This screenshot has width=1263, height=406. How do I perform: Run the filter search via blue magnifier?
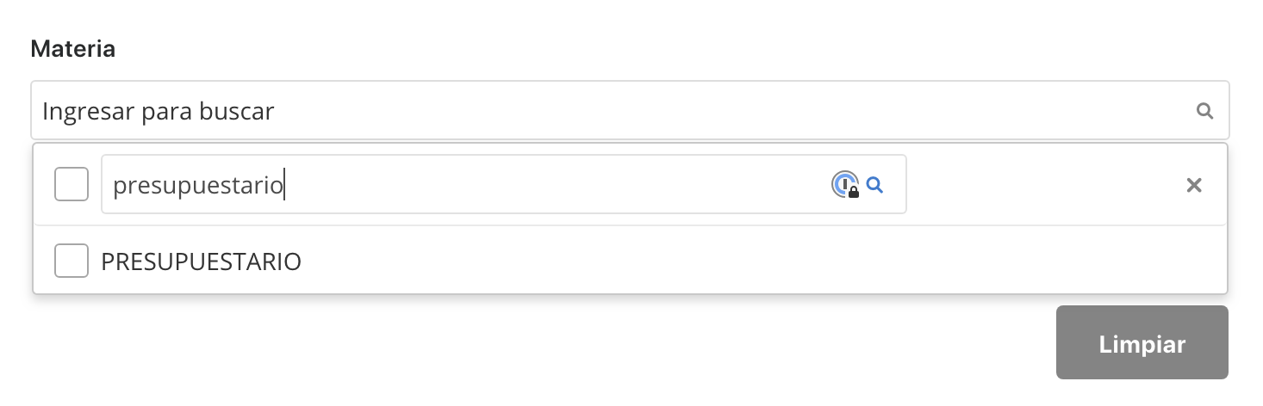[874, 184]
